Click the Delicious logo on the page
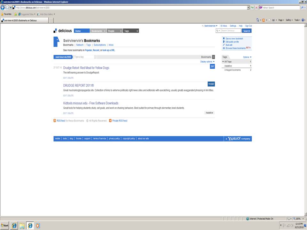The width and height of the screenshot is (307, 230). tap(63, 31)
